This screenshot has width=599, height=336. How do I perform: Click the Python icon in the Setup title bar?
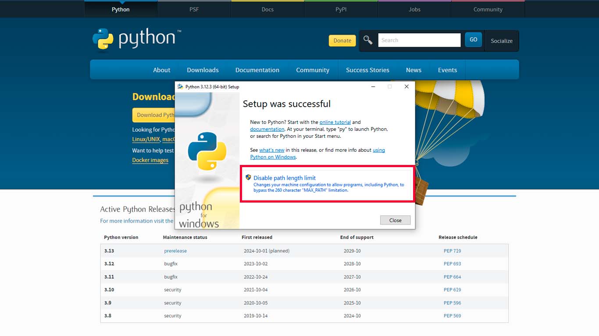tap(180, 87)
